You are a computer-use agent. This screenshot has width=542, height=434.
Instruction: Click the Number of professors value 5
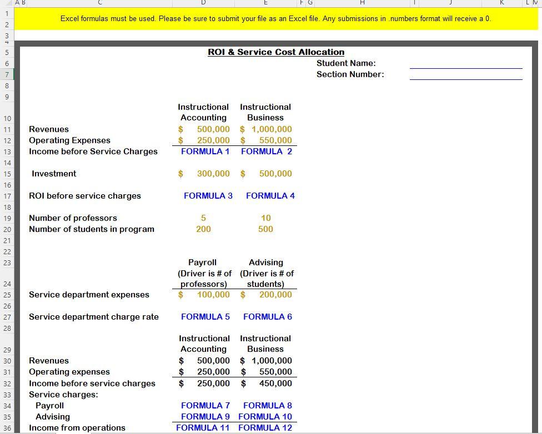[203, 218]
